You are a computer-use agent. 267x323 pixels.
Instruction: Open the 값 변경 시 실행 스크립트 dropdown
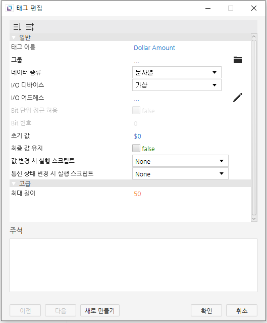(x=180, y=161)
